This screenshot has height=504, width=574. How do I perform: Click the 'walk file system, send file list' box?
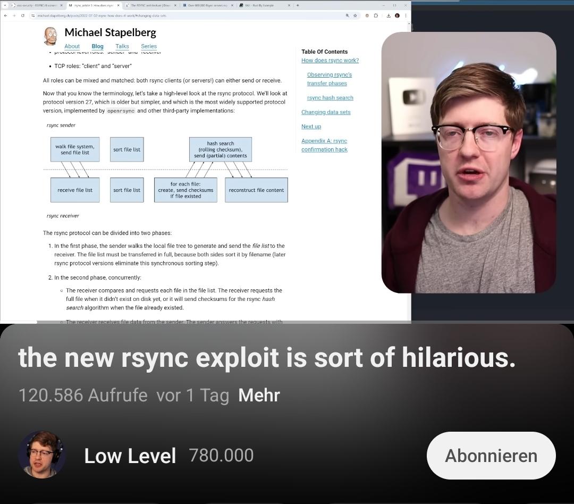click(75, 149)
